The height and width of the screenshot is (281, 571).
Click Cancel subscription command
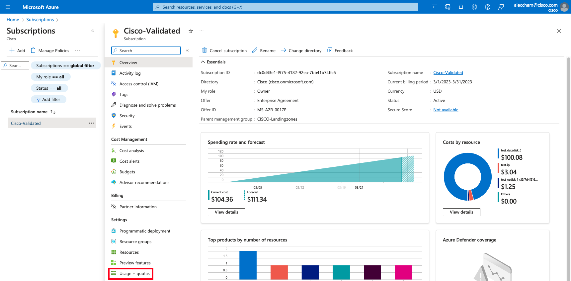224,50
